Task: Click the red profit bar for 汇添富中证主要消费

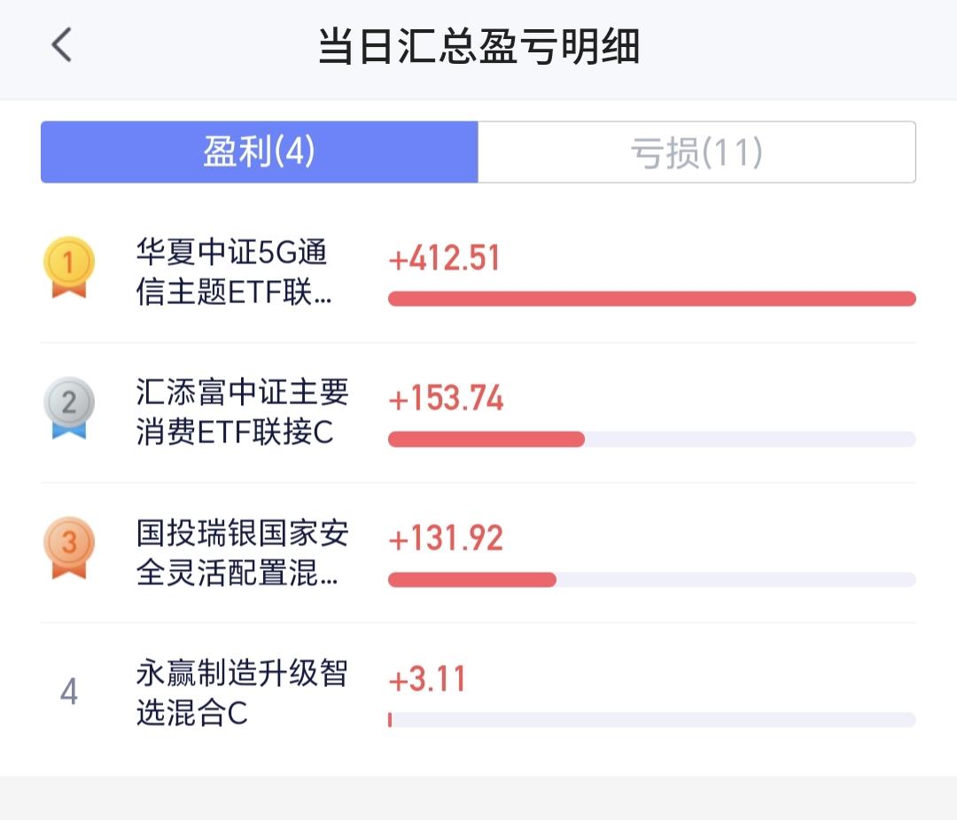Action: [x=486, y=439]
